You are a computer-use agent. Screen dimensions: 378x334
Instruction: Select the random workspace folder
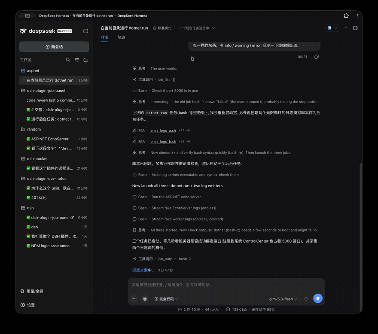click(x=54, y=129)
